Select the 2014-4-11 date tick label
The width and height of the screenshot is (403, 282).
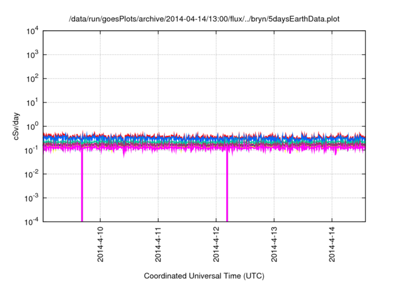pos(158,244)
